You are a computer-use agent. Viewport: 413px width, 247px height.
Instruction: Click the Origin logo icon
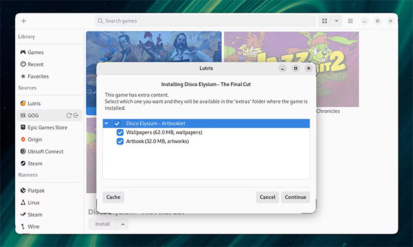23,139
